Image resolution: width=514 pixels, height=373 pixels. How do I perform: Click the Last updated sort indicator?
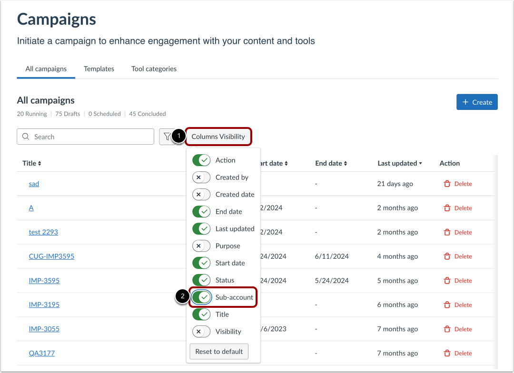tap(421, 163)
